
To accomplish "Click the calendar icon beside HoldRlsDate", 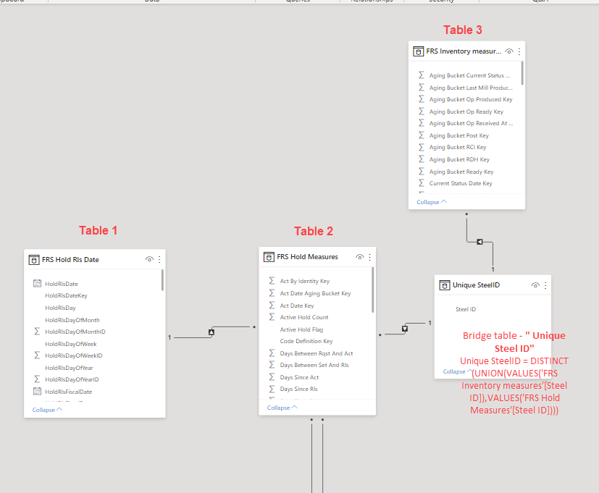I will tap(37, 283).
